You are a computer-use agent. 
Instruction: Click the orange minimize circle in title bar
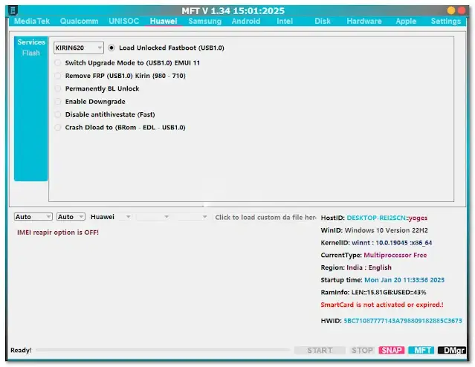[450, 10]
